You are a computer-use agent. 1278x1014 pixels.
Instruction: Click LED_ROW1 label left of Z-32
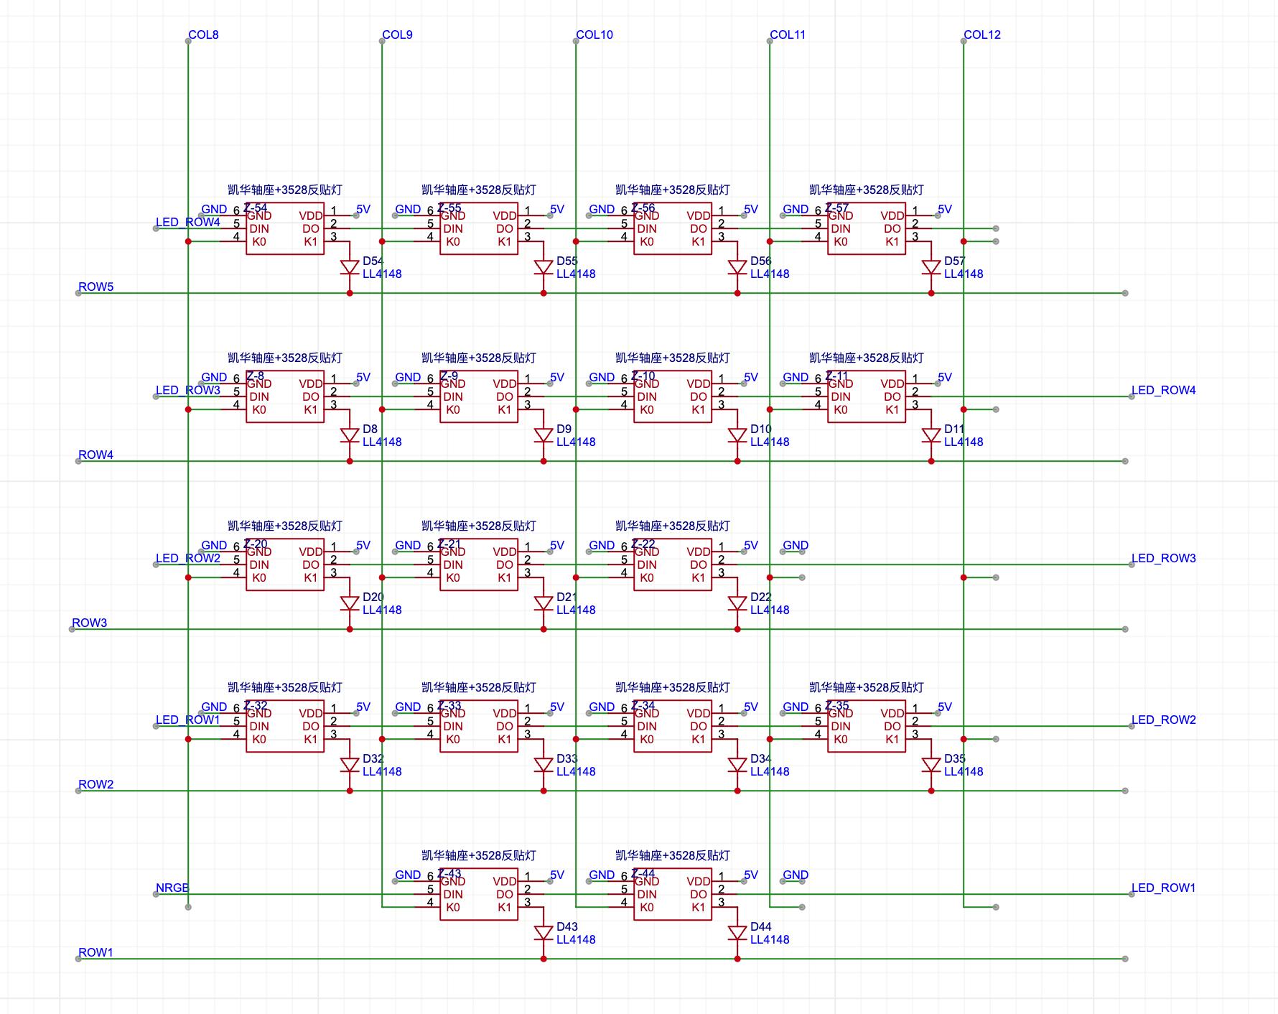[188, 720]
